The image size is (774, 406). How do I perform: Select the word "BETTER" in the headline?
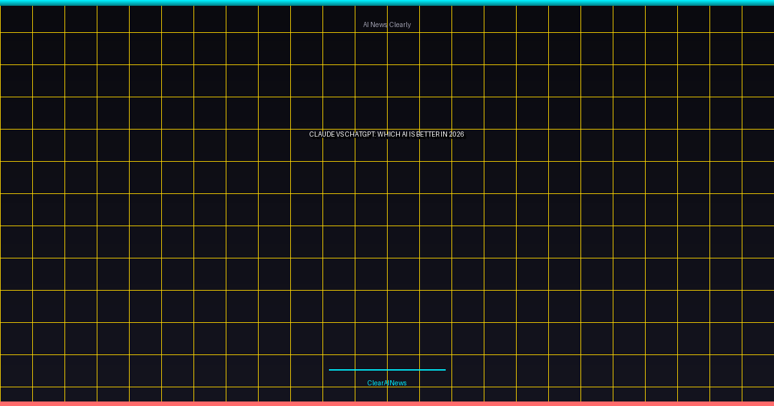click(x=428, y=134)
